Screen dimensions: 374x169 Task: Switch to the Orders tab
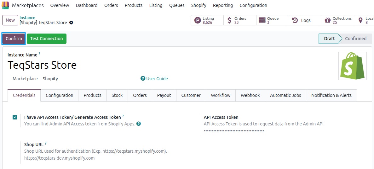click(140, 95)
